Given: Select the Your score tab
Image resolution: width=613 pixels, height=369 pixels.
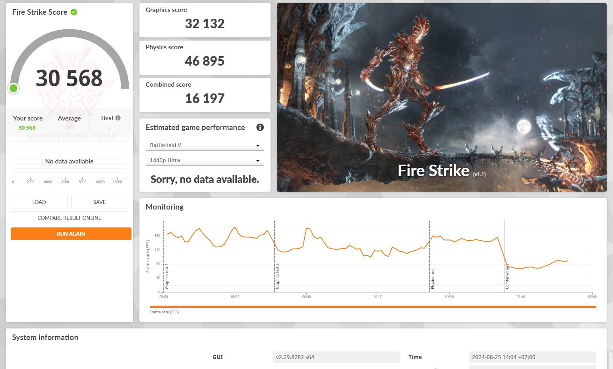Looking at the screenshot, I should tap(27, 118).
